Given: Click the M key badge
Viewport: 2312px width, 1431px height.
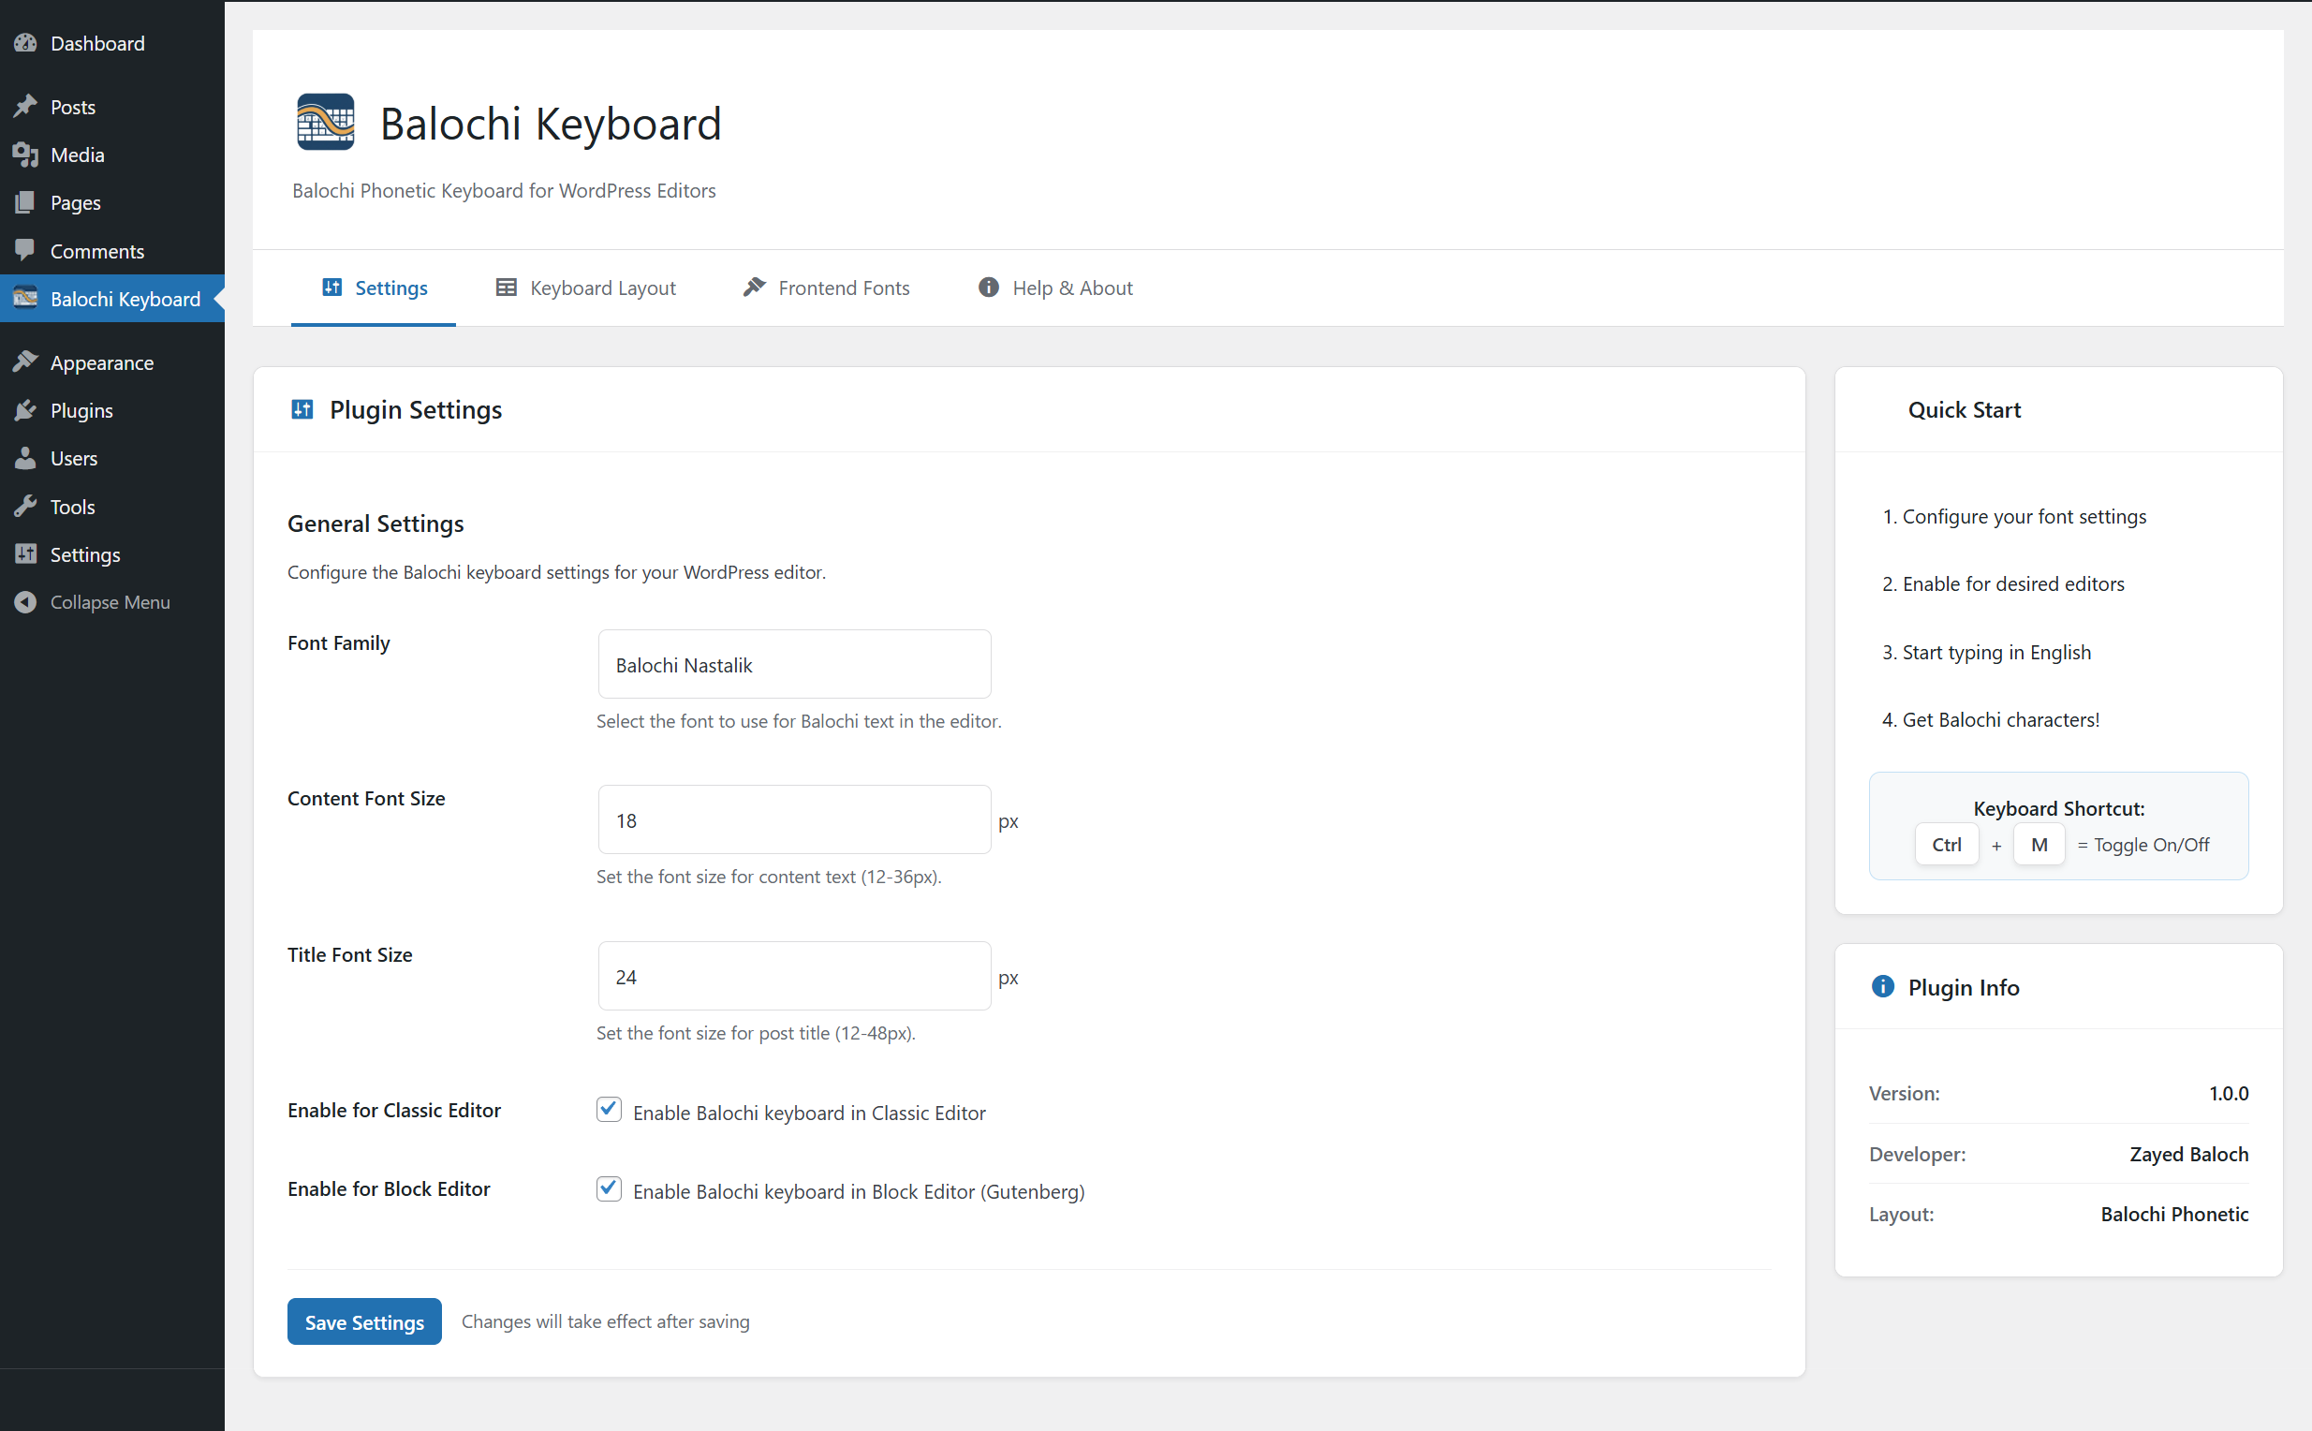Looking at the screenshot, I should tap(2039, 844).
